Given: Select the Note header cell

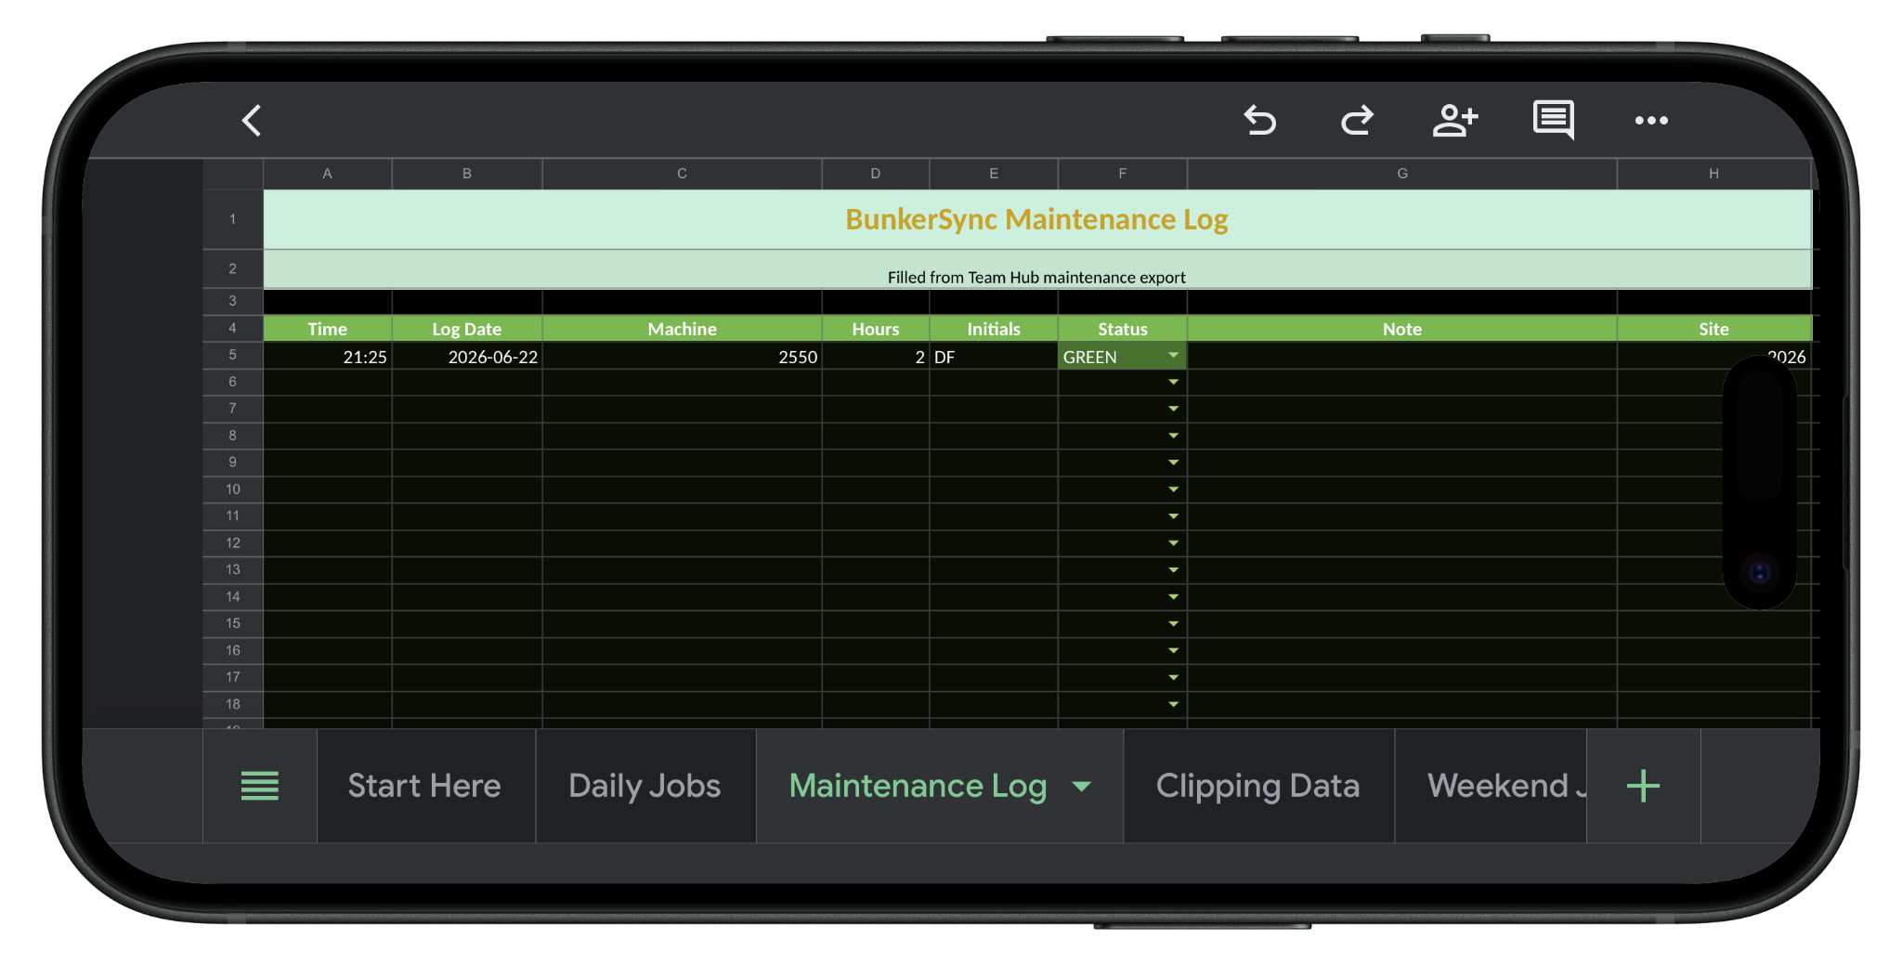Looking at the screenshot, I should coord(1402,329).
